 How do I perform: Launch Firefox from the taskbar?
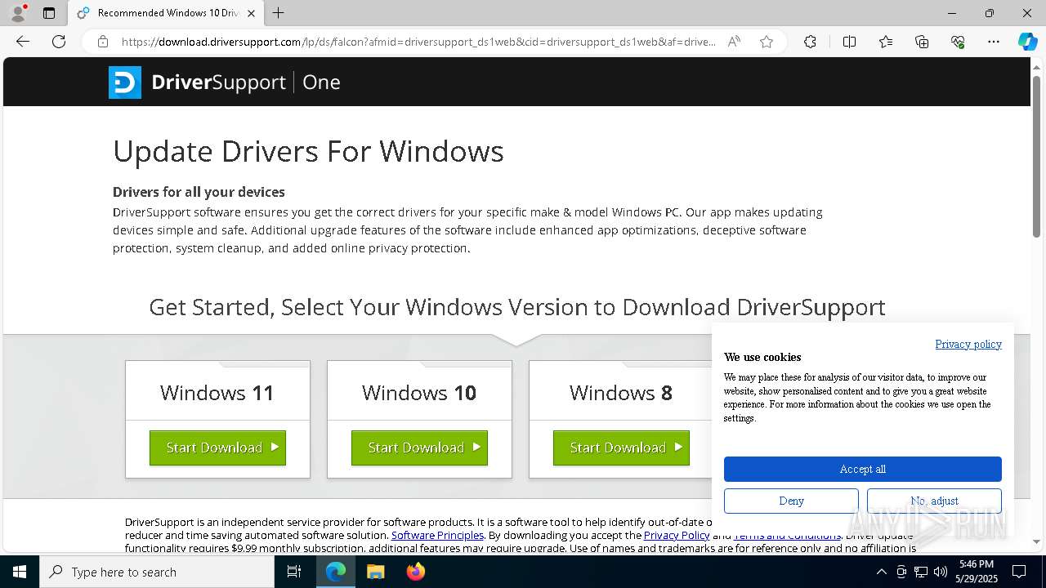click(415, 572)
